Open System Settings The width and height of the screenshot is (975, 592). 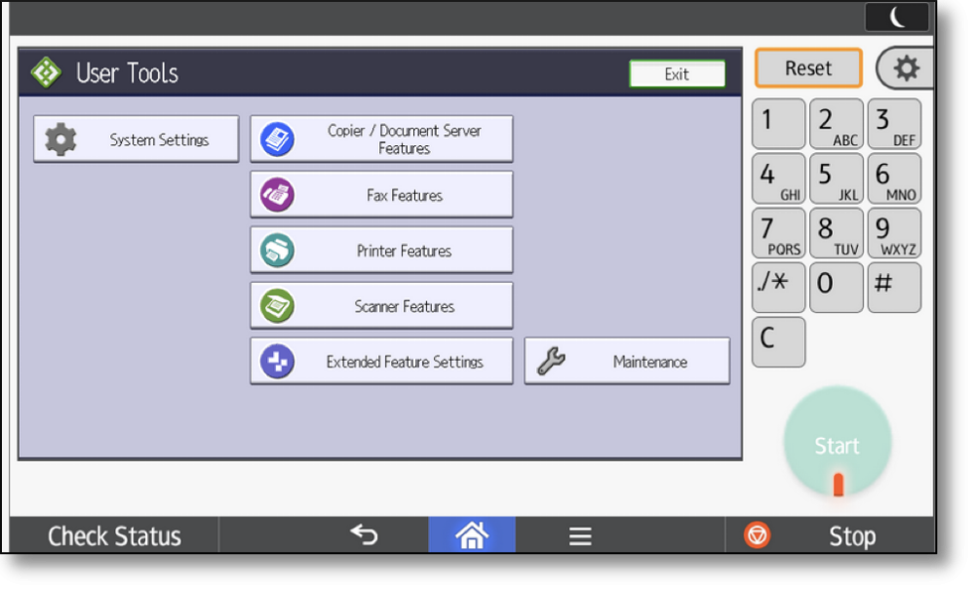click(136, 139)
